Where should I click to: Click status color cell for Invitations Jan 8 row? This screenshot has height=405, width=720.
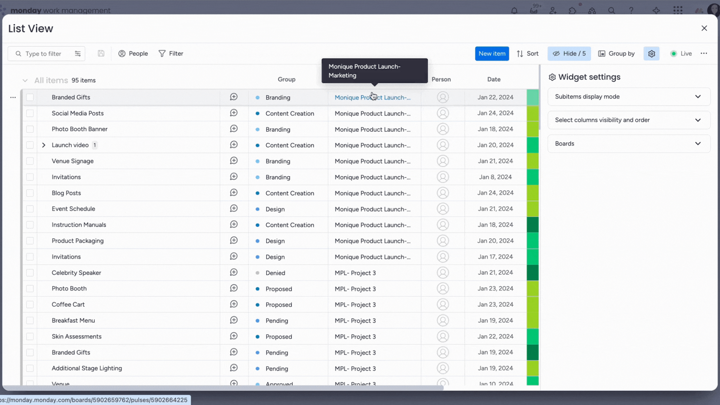(x=532, y=177)
